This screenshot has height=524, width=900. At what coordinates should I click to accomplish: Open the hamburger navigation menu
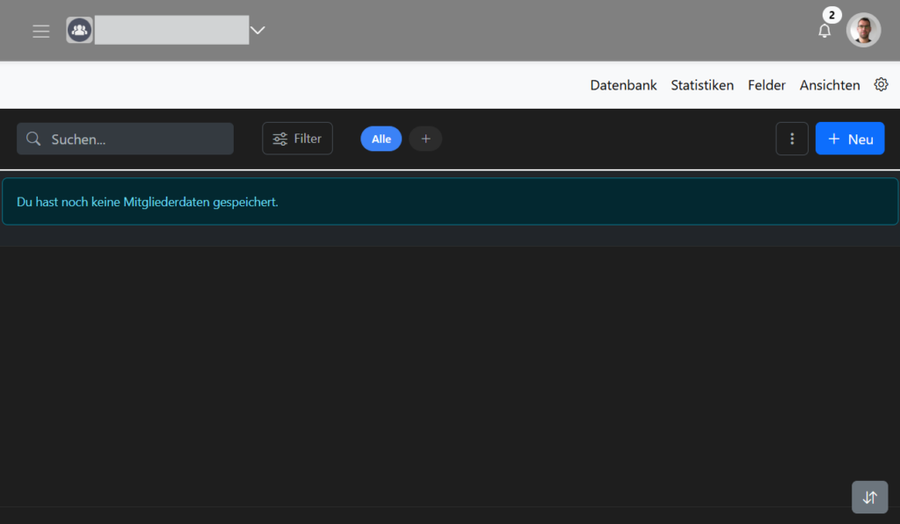pyautogui.click(x=40, y=31)
